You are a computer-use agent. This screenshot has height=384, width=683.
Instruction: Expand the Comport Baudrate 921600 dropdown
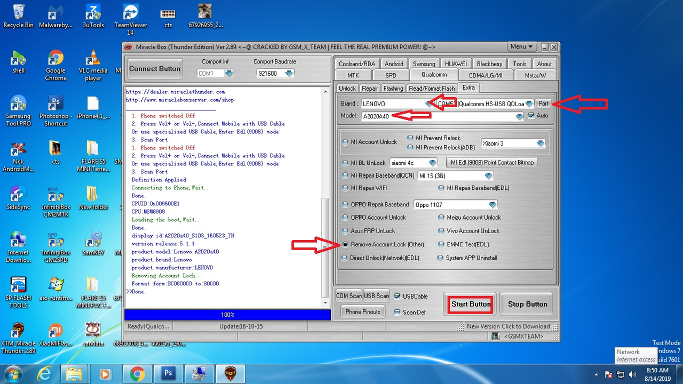289,74
